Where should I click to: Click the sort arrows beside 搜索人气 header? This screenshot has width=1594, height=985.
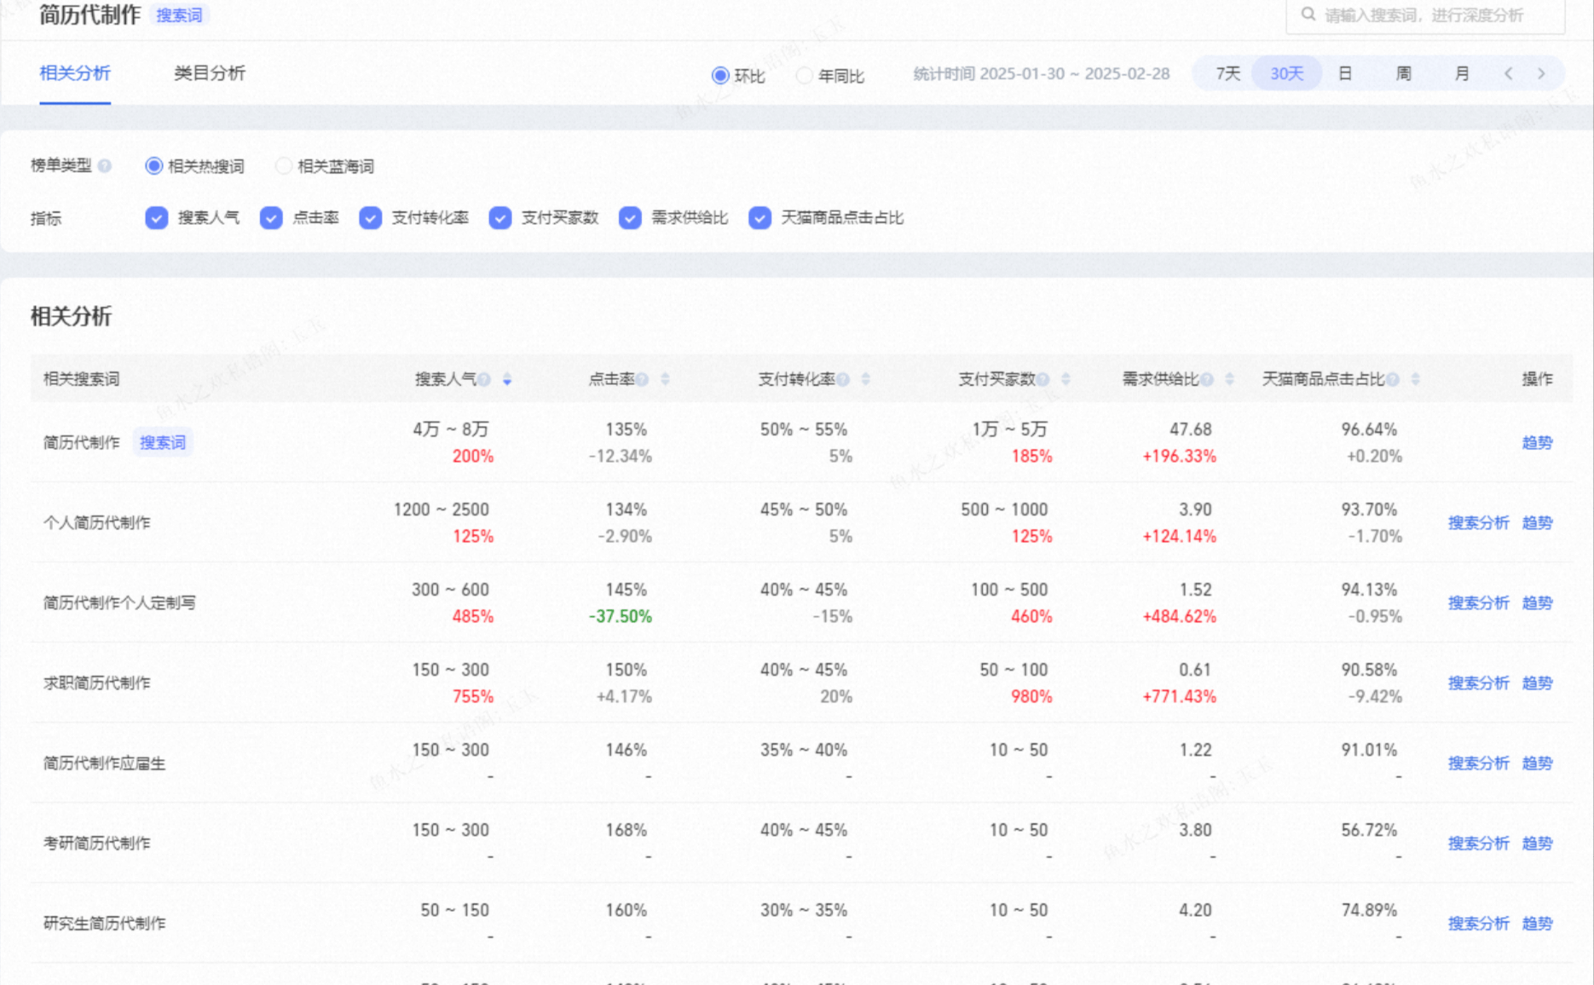[x=508, y=378]
